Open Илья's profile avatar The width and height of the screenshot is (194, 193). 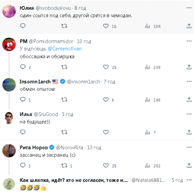point(9,118)
